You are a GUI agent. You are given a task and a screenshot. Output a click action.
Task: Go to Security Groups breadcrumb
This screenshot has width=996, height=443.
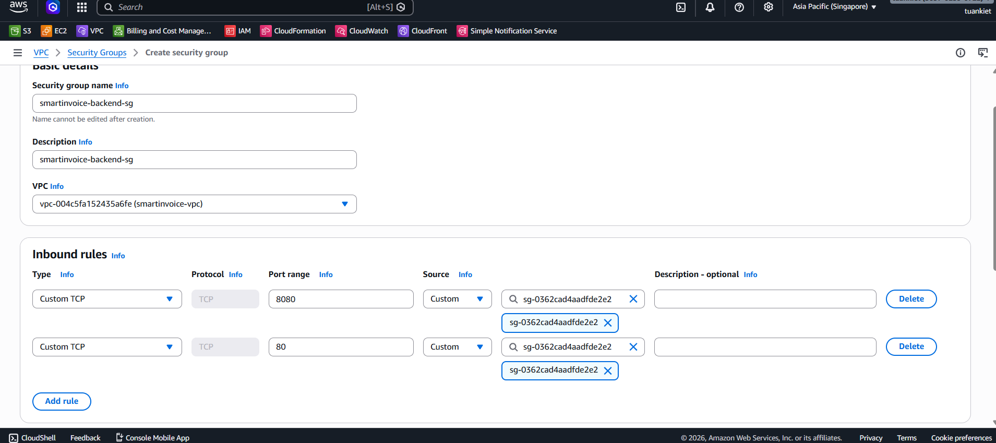(x=97, y=53)
